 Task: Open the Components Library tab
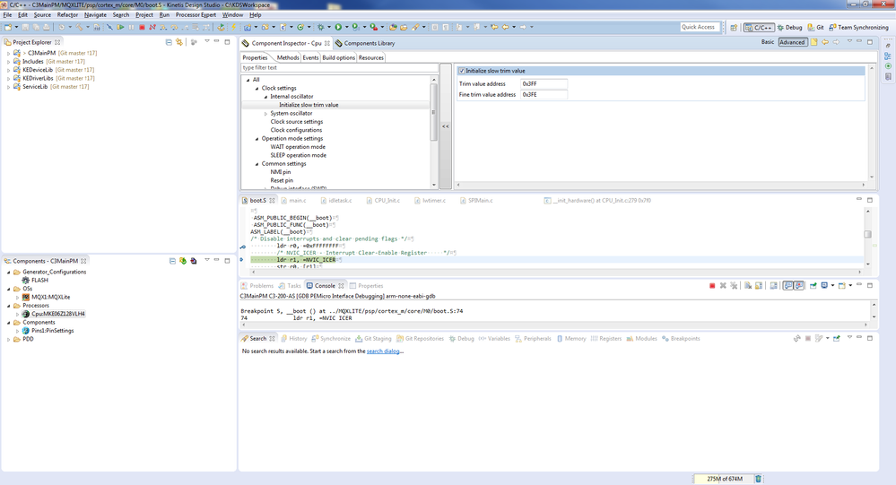tap(365, 43)
